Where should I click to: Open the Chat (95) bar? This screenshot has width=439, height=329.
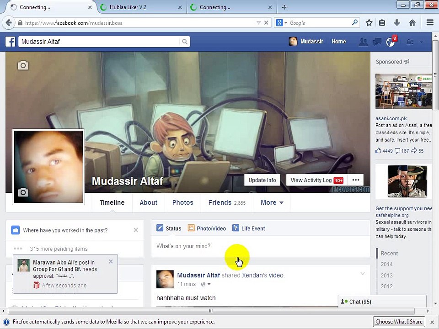click(382, 302)
